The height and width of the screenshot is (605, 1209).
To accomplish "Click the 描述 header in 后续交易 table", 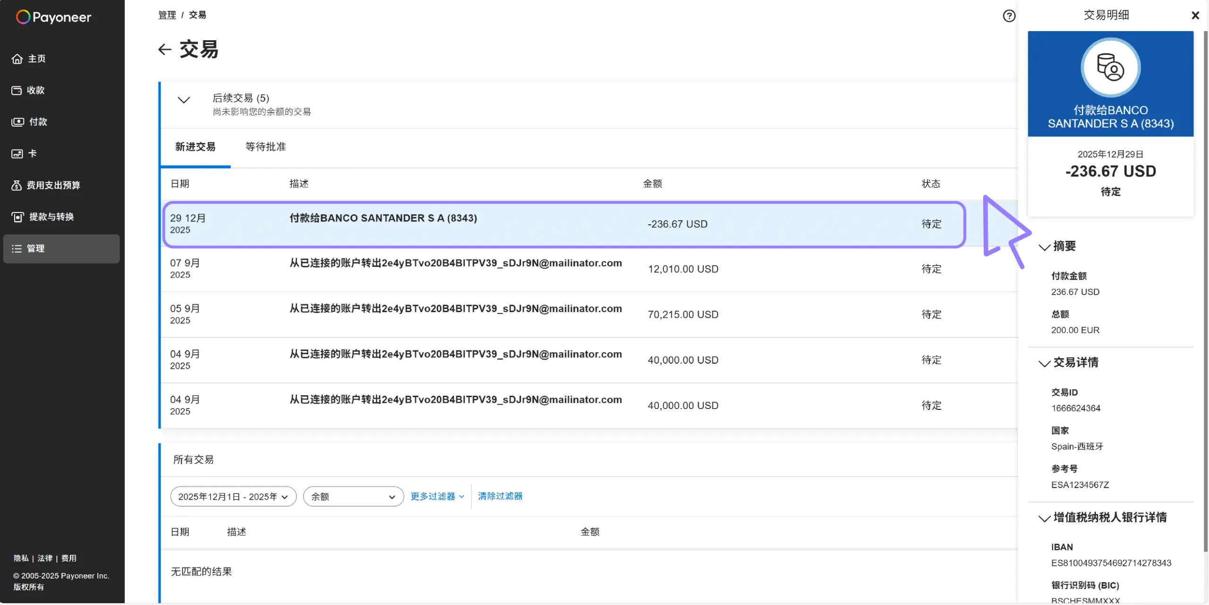I will click(299, 184).
